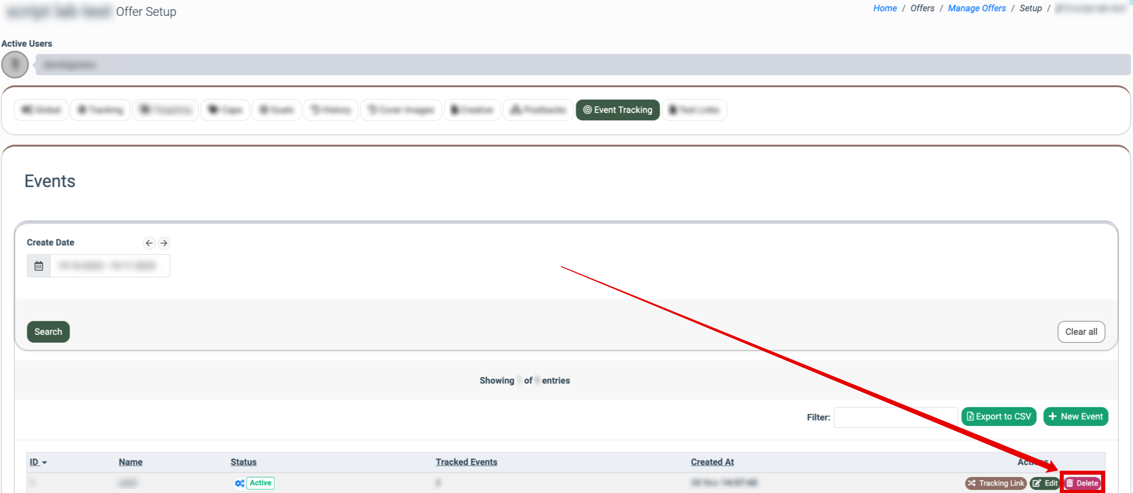Go to previous date range arrow
Viewport: 1133px width, 493px height.
coord(149,243)
